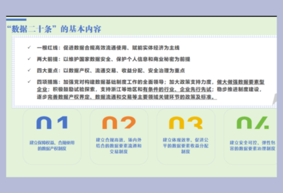Click the blue accent bar above title
Image resolution: width=283 pixels, height=193 pixels.
[x=16, y=20]
